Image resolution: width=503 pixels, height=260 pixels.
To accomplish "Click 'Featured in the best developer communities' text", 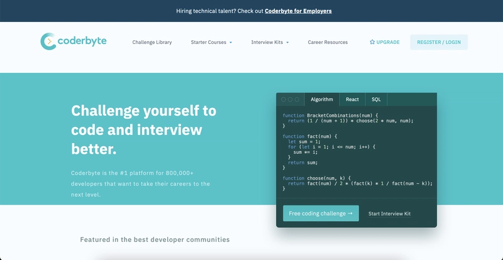I will pos(155,239).
